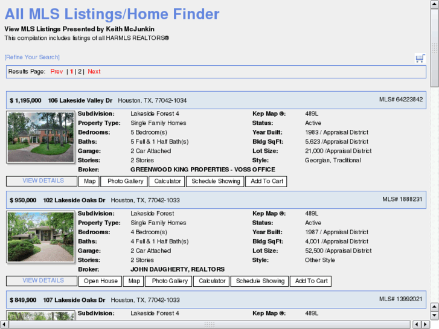Image resolution: width=439 pixels, height=329 pixels.
Task: Go to Next results page
Action: coord(94,71)
